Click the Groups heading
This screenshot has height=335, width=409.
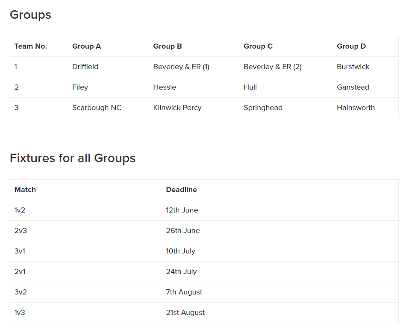click(x=30, y=15)
